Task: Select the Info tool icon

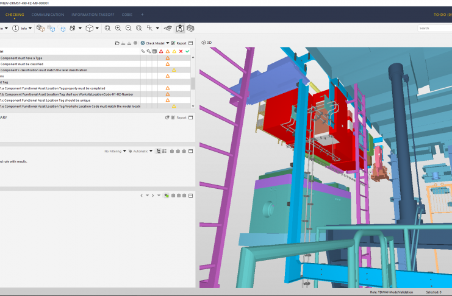Action: [15, 28]
